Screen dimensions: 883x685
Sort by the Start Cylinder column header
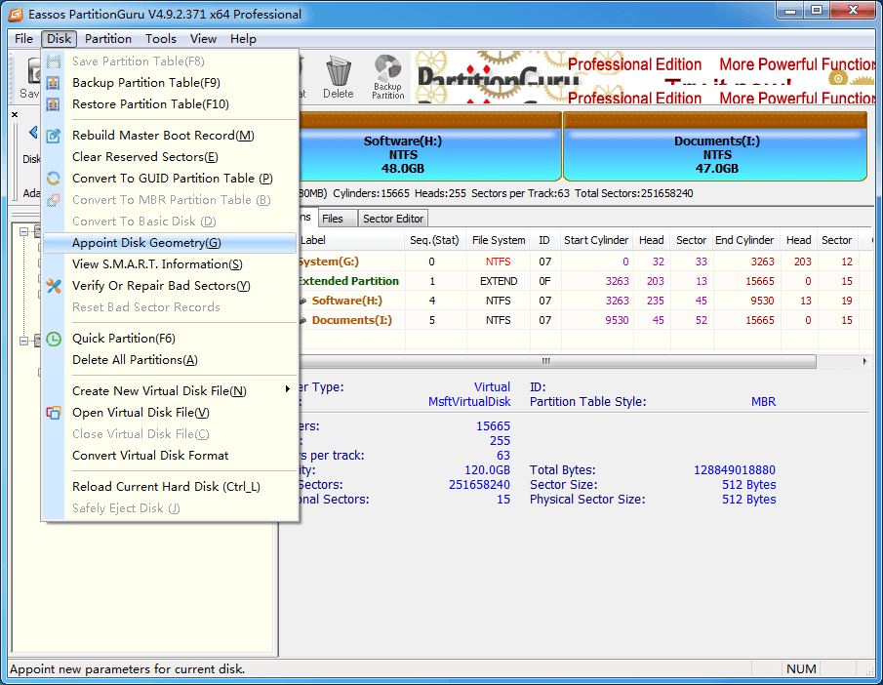(x=596, y=241)
